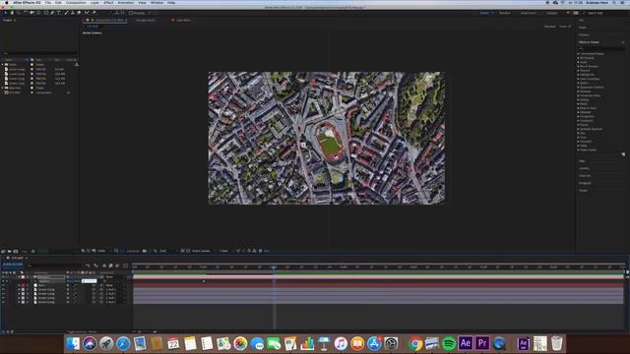Take snapshot with viewer camera icon

tap(145, 251)
